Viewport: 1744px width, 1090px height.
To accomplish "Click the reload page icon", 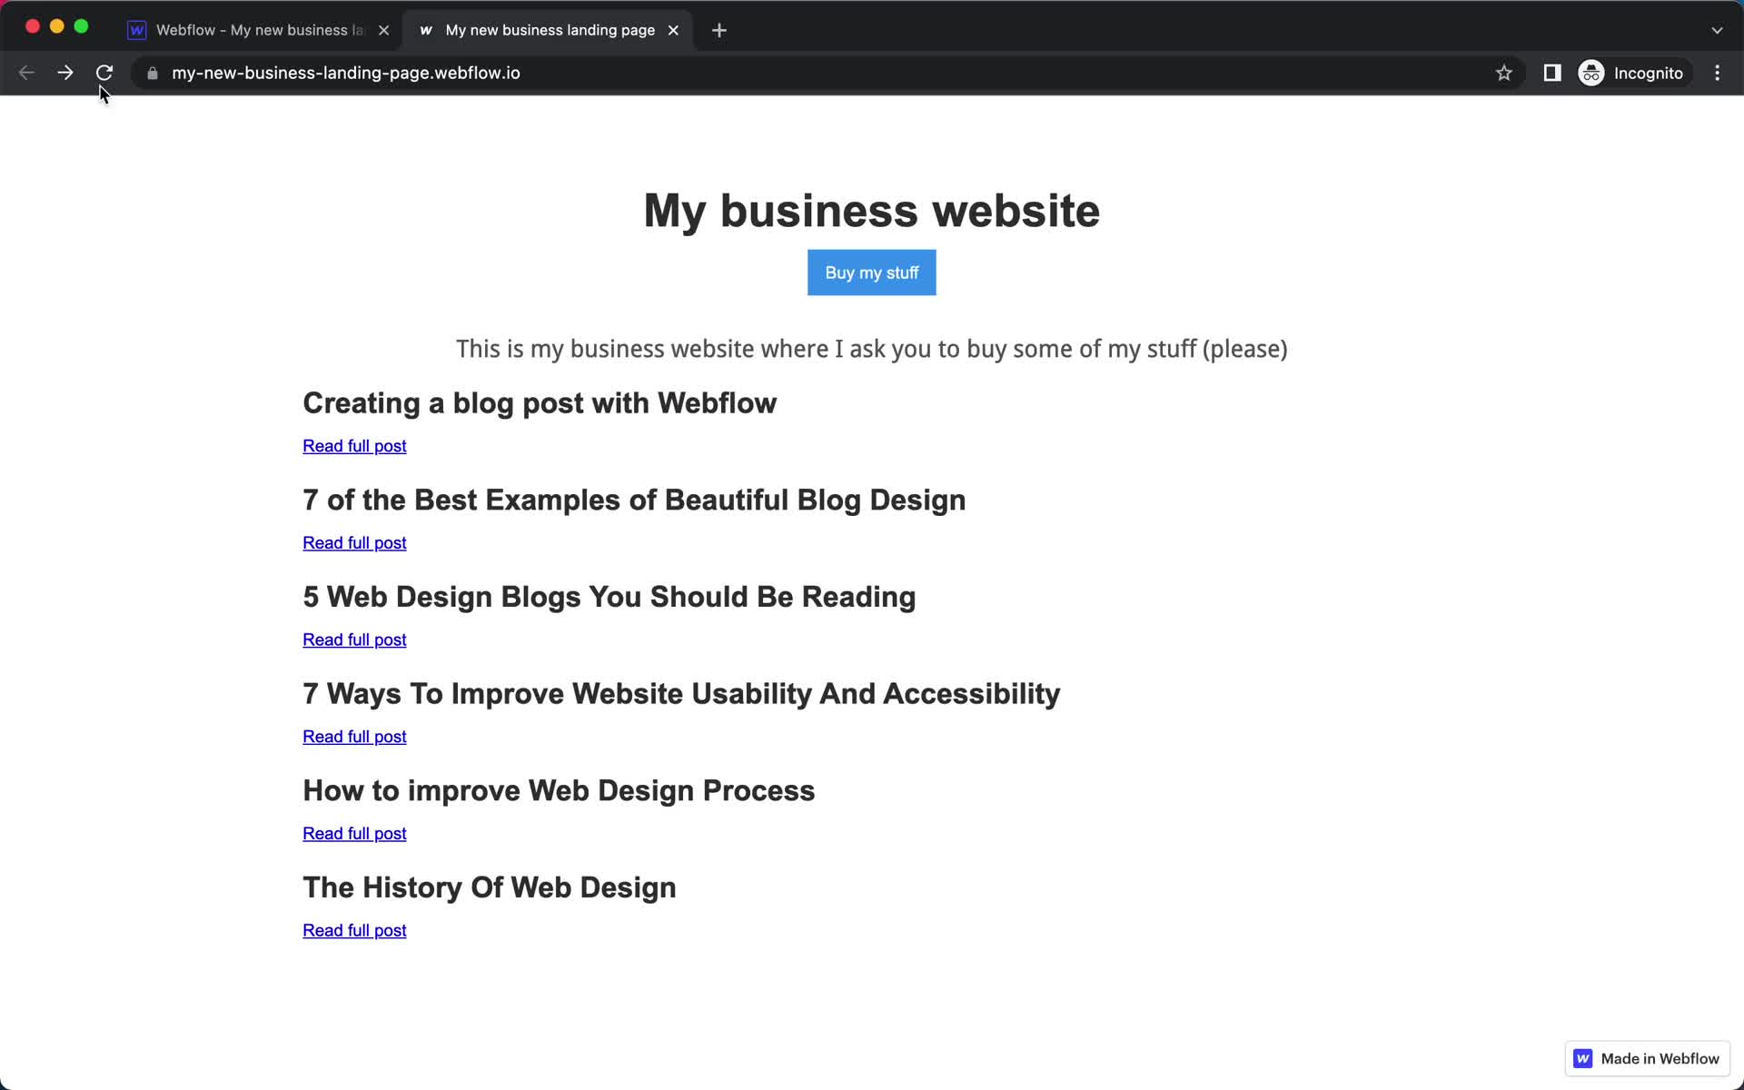I will [105, 72].
